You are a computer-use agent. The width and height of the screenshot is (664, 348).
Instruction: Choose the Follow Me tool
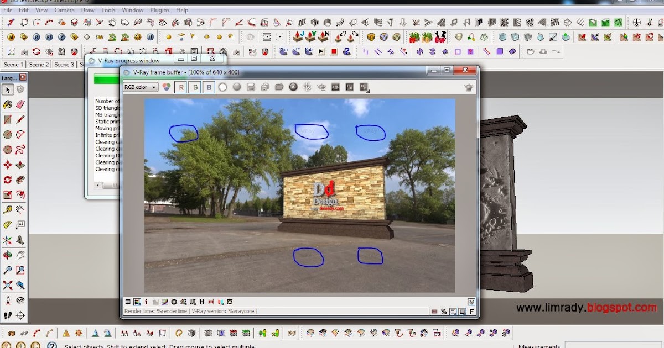point(20,180)
